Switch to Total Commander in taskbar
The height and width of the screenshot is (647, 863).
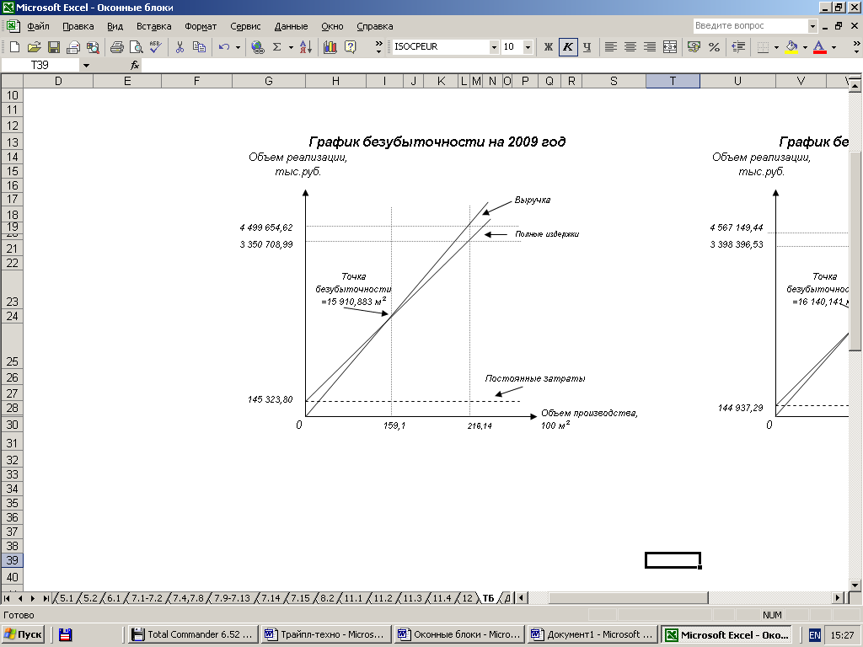coord(193,634)
